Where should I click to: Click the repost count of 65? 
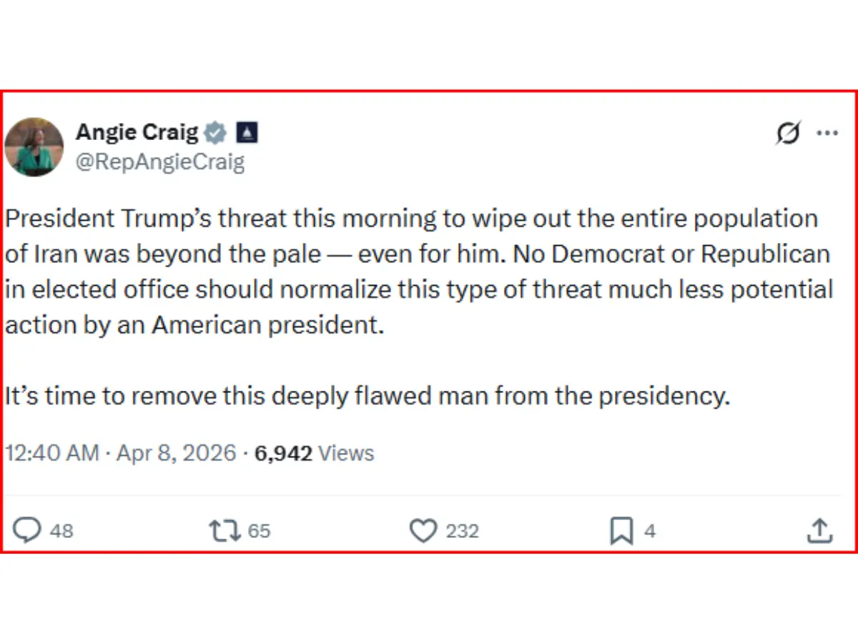coord(259,532)
